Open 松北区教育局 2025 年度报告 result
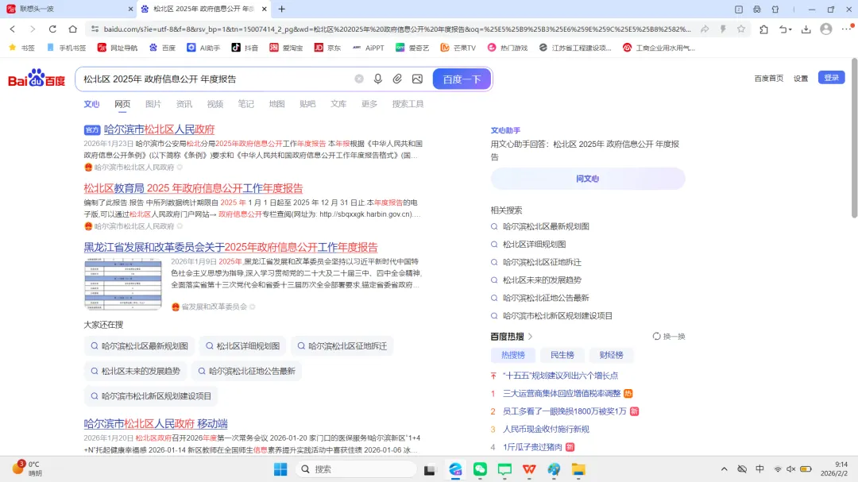The height and width of the screenshot is (482, 858). [193, 188]
